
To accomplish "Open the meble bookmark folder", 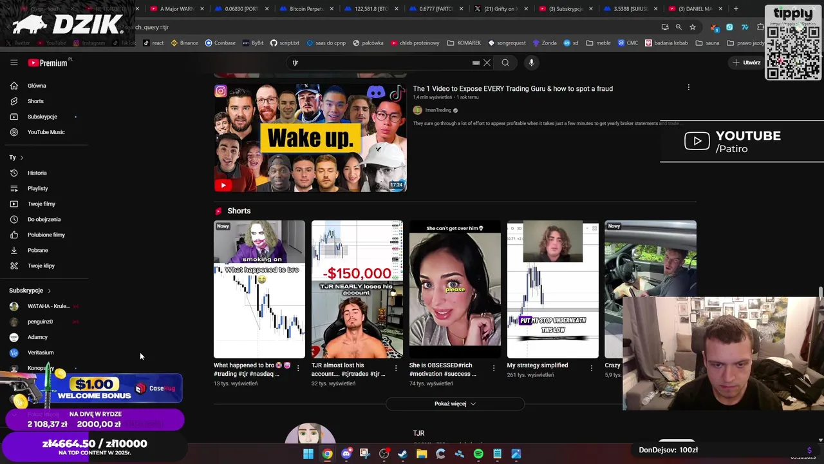I will [598, 43].
